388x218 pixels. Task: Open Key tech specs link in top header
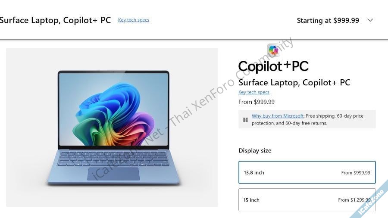(x=134, y=20)
